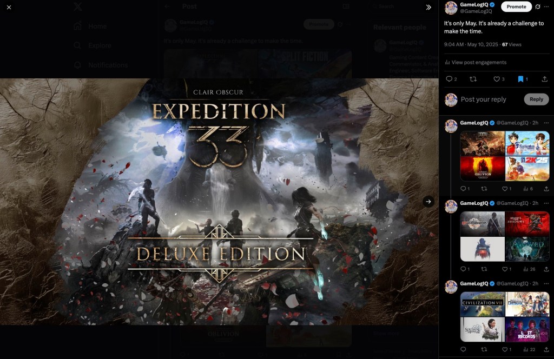
Task: View analytics showing 6 views
Action: (x=528, y=189)
